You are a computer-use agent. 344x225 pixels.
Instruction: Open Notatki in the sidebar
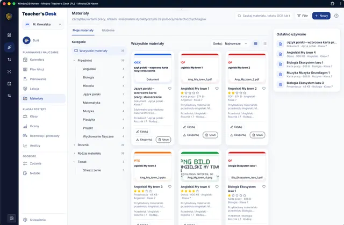[43, 173]
